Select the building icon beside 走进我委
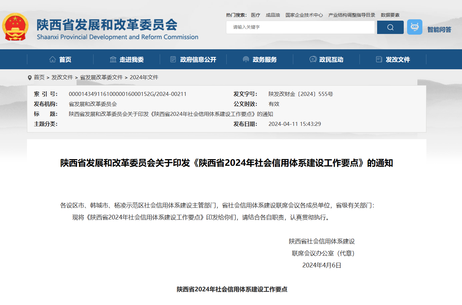 (x=113, y=59)
